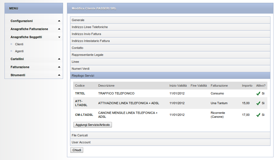Expand Cartellini menu arrow
Screen dimensions: 278x160
[59, 59]
